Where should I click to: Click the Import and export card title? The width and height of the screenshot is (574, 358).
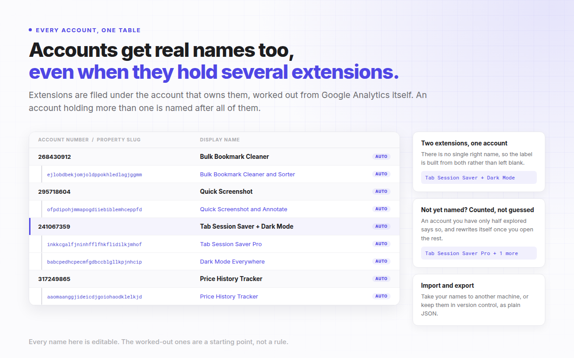point(448,286)
